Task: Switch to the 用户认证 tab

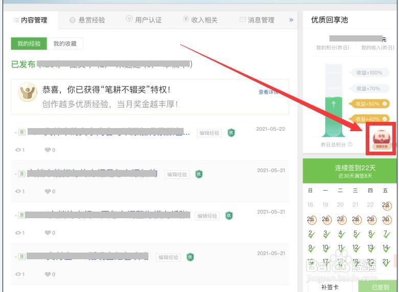Action: click(x=144, y=19)
